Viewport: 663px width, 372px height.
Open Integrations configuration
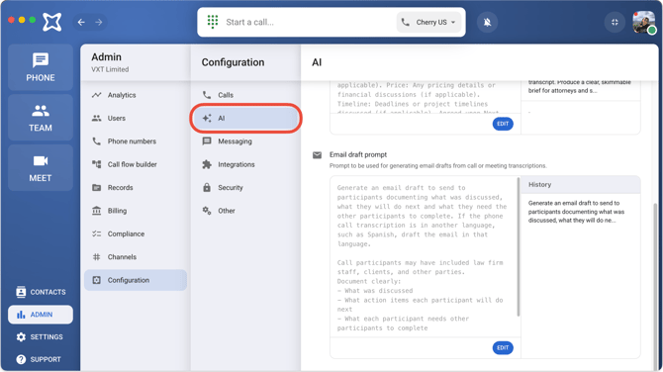click(245, 164)
